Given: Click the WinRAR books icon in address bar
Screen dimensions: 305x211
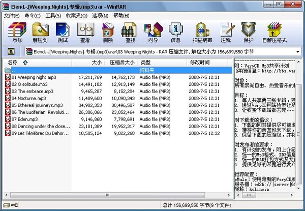Looking at the screenshot, I should pyautogui.click(x=29, y=51).
